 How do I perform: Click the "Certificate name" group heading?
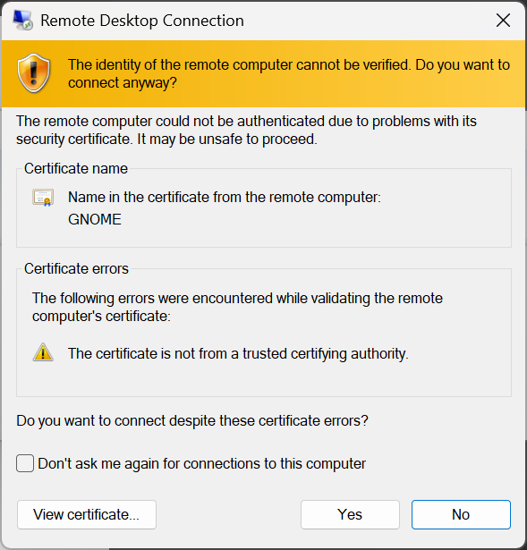click(x=76, y=169)
